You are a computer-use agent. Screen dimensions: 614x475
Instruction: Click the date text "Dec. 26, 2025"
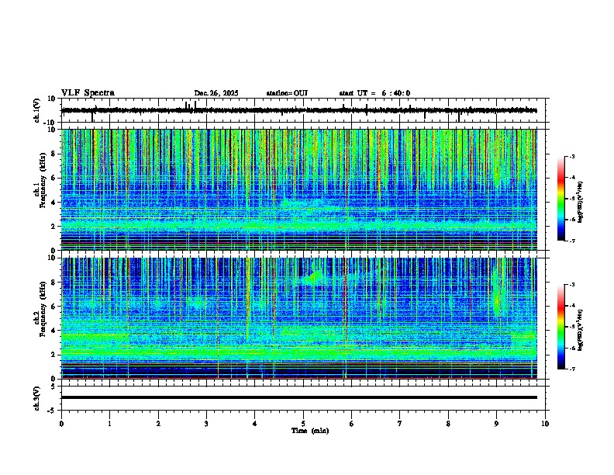point(216,93)
